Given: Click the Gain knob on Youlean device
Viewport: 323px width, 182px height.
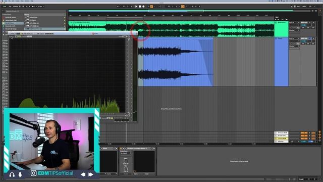Looking at the screenshot, I should coord(126,161).
